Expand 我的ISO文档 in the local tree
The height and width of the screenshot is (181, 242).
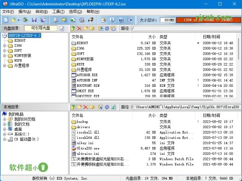pos(5,119)
